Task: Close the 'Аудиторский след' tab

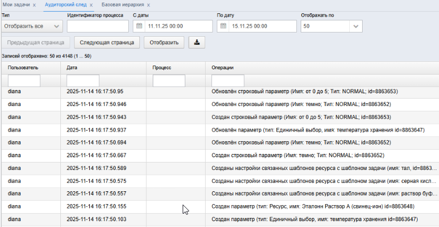Action: [x=91, y=5]
